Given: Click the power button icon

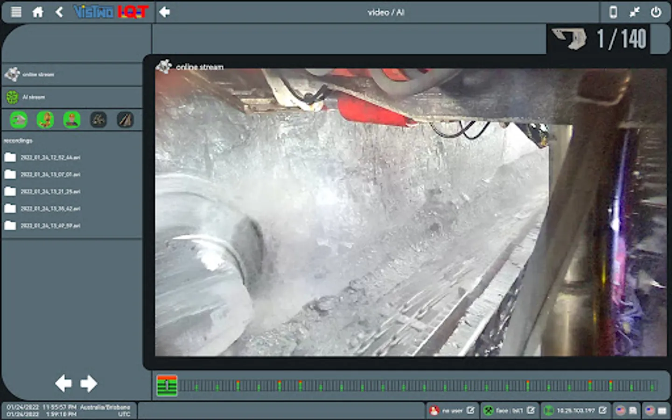Looking at the screenshot, I should [656, 12].
